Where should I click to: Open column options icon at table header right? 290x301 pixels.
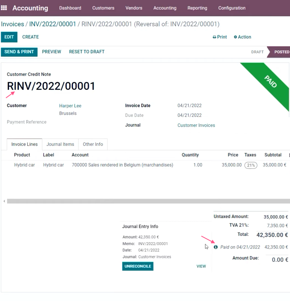(289, 155)
